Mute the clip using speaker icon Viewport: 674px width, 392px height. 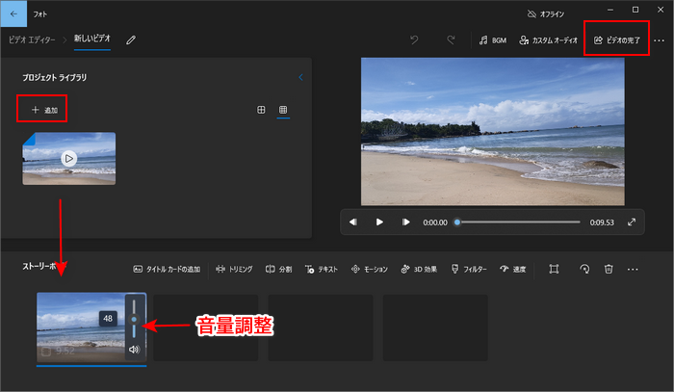tap(134, 350)
